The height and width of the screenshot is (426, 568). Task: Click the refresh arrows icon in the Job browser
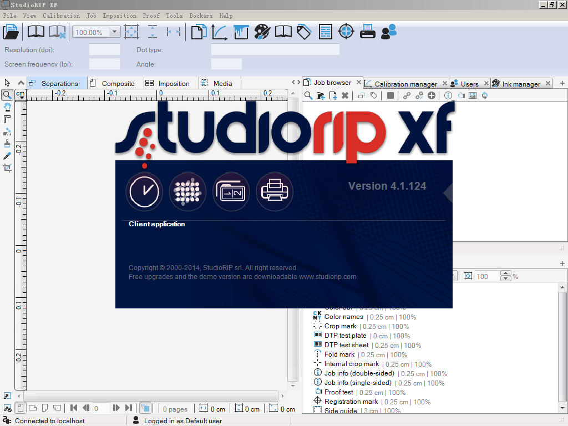click(x=485, y=95)
